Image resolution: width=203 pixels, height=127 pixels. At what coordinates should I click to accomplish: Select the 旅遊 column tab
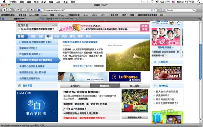point(33,37)
